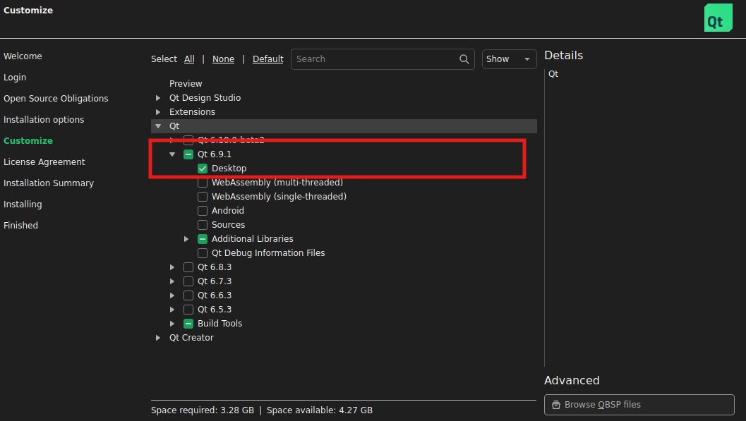Expand the Qt Design Studio node
Viewport: 746px width, 421px height.
tap(158, 98)
